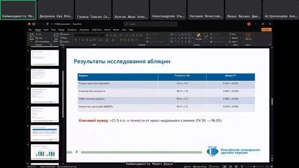
Task: Expand the shapes gallery More arrow
Action: tap(192, 38)
